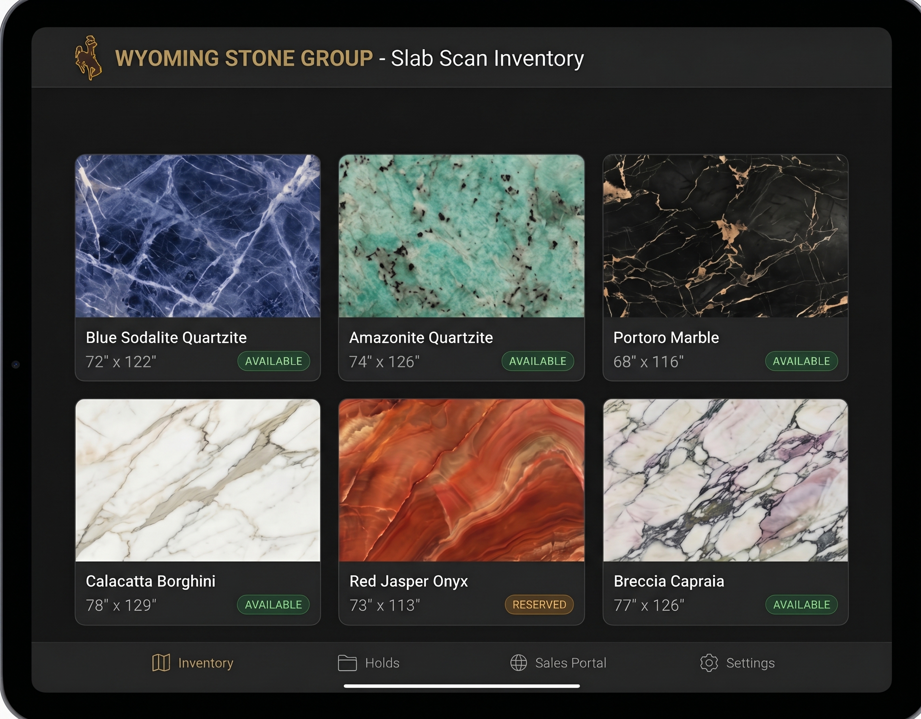Switch to the Inventory tab label
921x719 pixels.
(206, 663)
